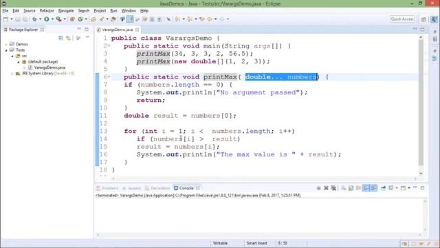Minimize the Package Explorer view
The height and width of the screenshot is (248, 440).
79,29
